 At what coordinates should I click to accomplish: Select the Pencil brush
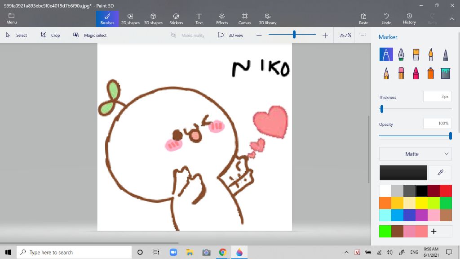coord(386,73)
